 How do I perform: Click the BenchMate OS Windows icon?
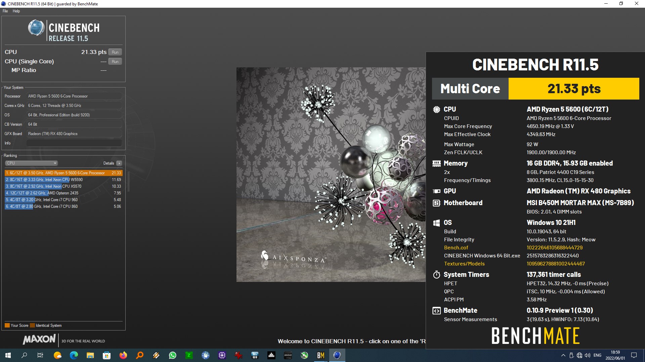(x=436, y=223)
